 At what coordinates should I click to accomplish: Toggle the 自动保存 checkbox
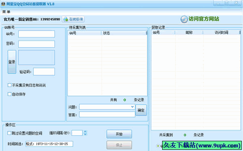pos(9,94)
